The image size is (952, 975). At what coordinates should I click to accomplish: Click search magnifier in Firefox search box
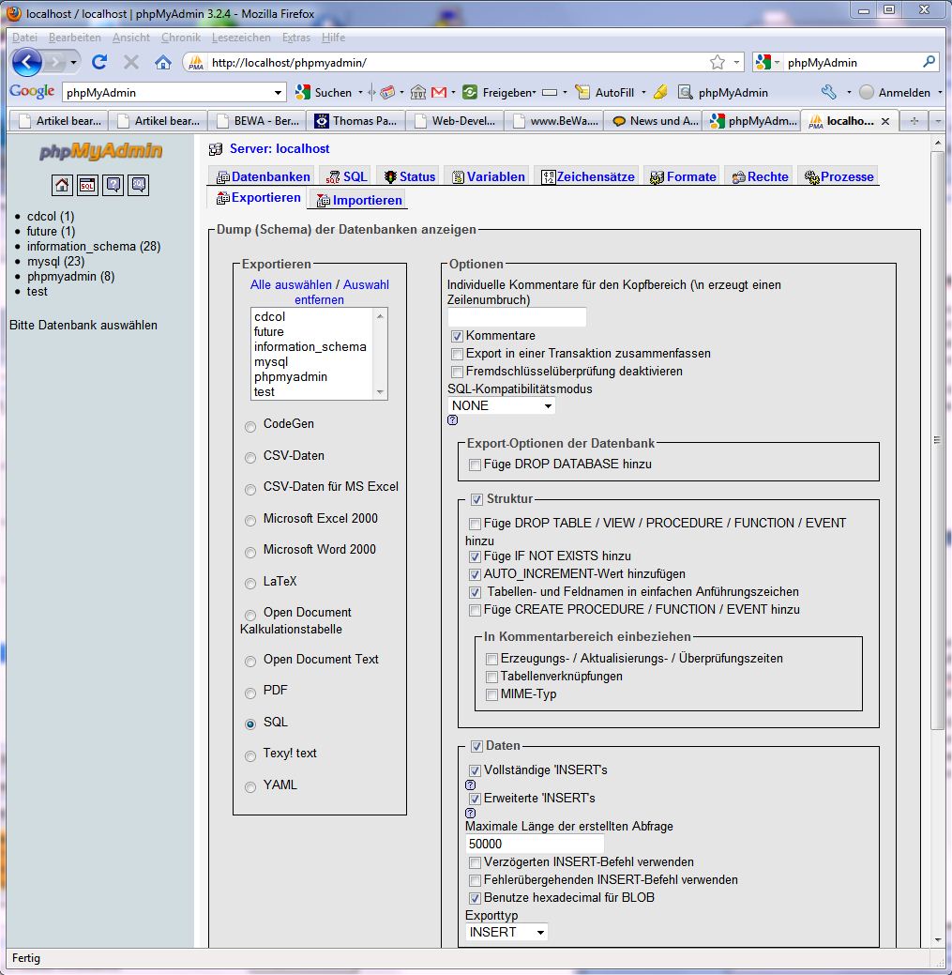pos(929,62)
